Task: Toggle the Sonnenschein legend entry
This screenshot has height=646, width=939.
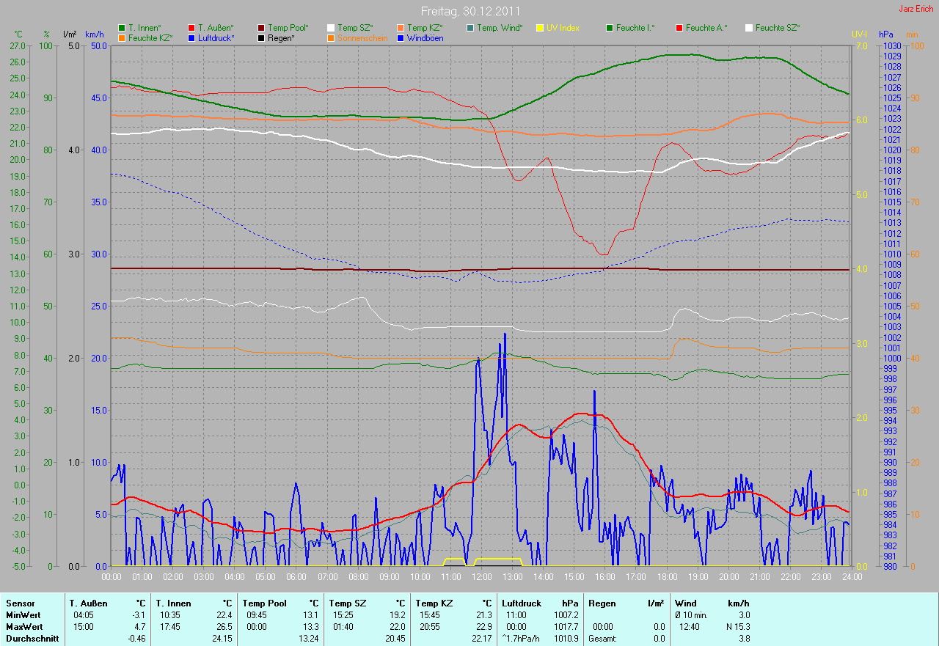Action: (362, 38)
